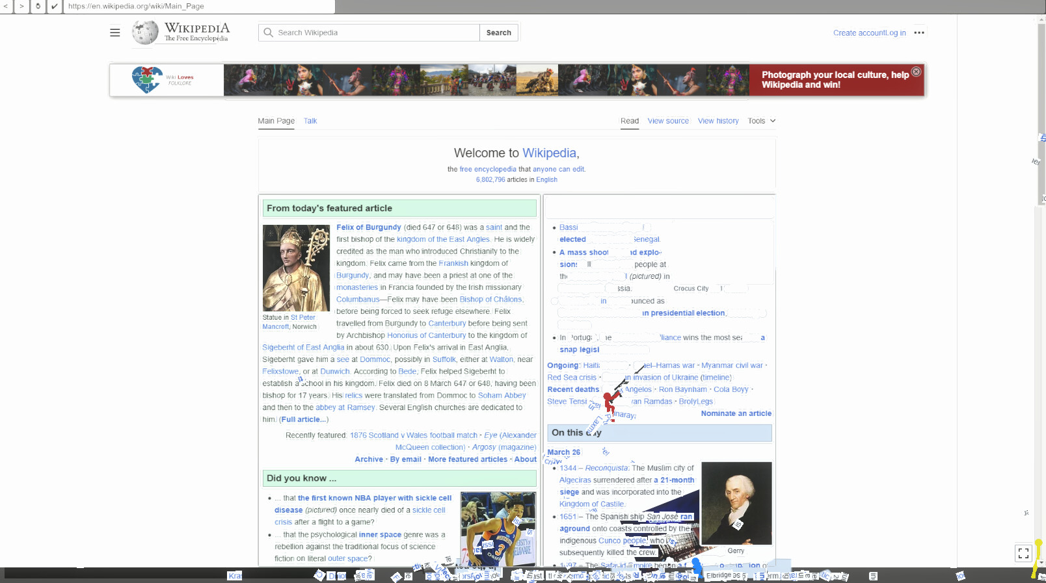Open the featured articles Archive link
The width and height of the screenshot is (1046, 583).
click(369, 460)
